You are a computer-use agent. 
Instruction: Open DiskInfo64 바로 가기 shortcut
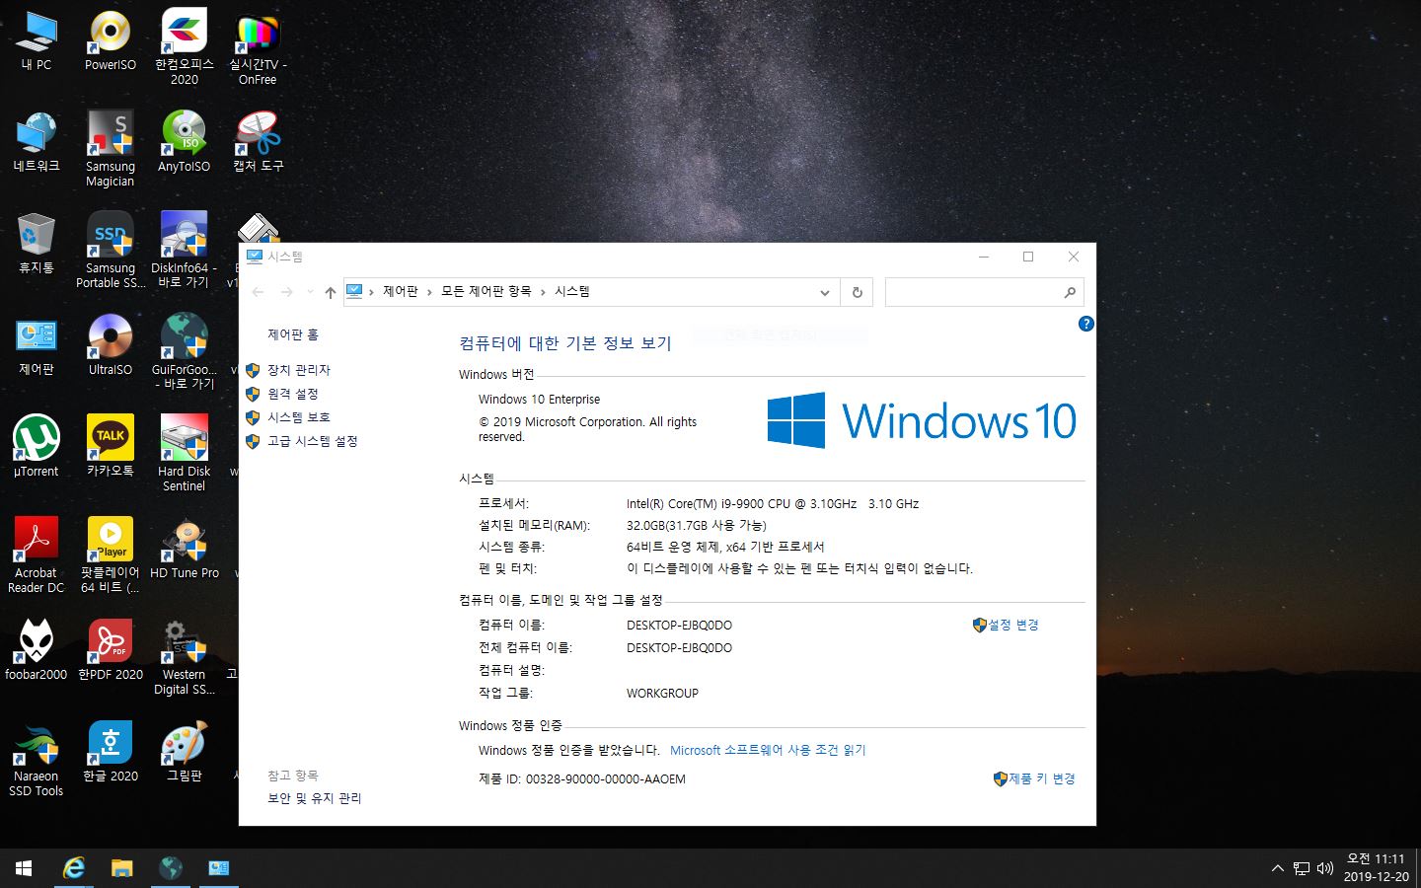pos(185,251)
